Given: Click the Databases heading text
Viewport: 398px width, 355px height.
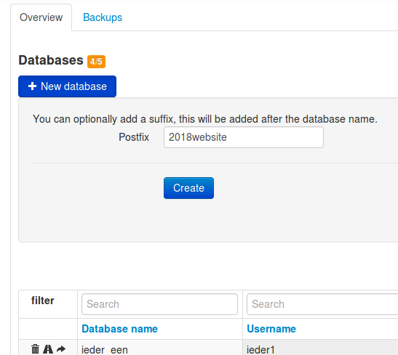Looking at the screenshot, I should (51, 60).
